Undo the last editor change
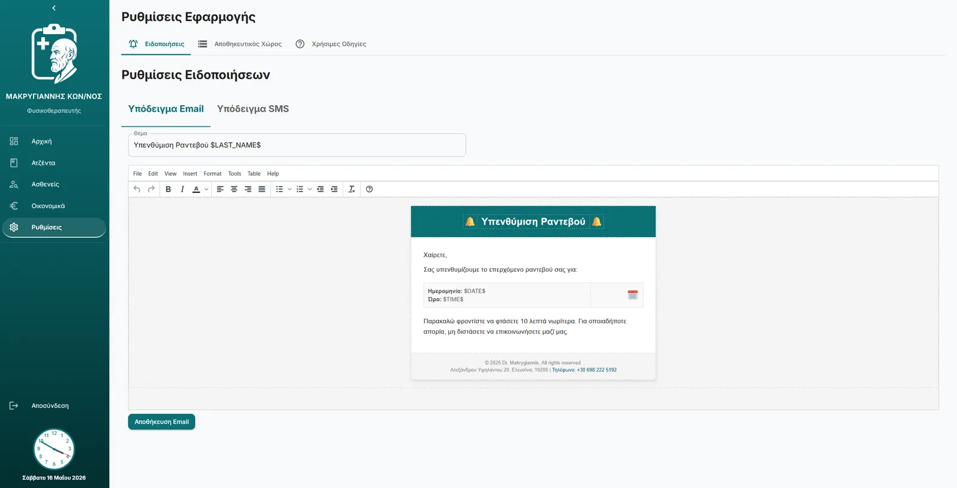Screen dimensions: 957x488 click(137, 189)
